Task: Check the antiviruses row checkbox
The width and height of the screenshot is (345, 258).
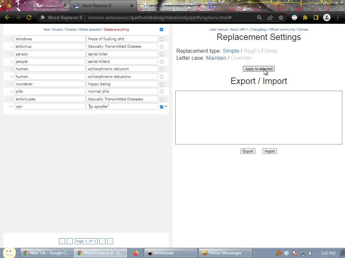Action: pos(162,99)
